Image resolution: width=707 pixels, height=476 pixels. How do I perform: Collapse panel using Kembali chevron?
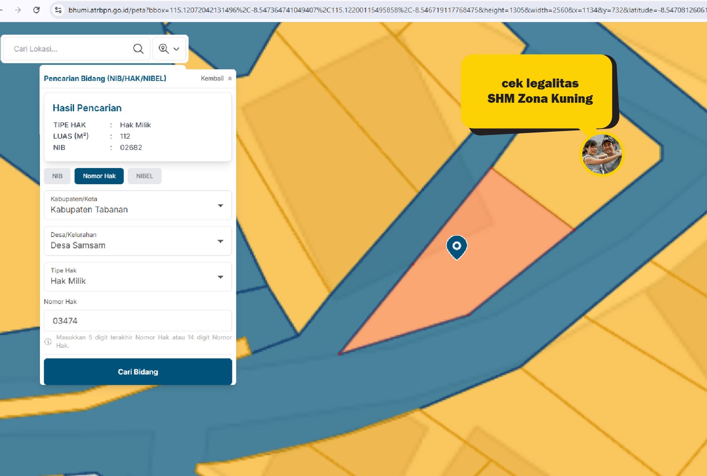click(230, 79)
